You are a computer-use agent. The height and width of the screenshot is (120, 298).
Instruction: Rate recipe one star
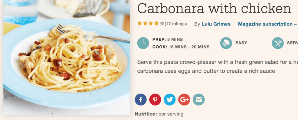coord(140,24)
